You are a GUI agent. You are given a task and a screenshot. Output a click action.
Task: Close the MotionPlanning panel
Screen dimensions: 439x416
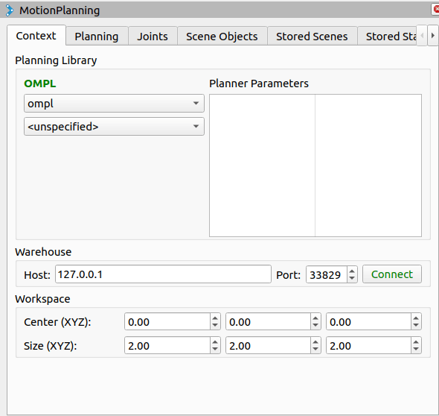click(435, 9)
